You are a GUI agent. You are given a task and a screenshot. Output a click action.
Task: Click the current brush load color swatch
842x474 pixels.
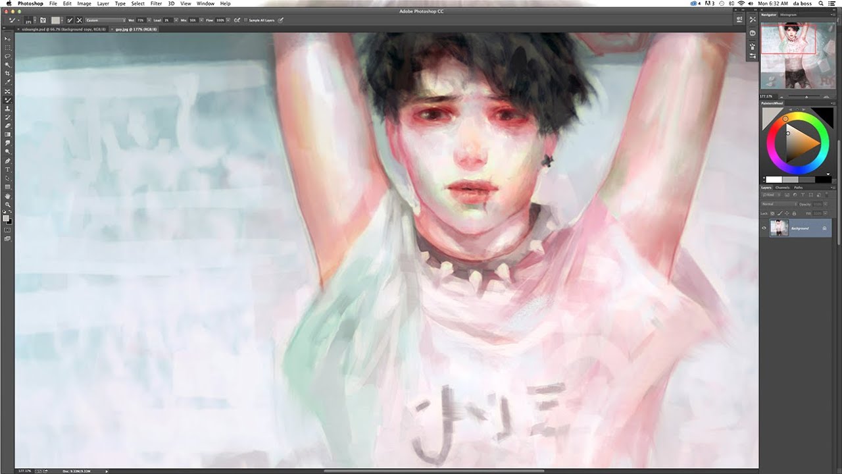[x=55, y=20]
